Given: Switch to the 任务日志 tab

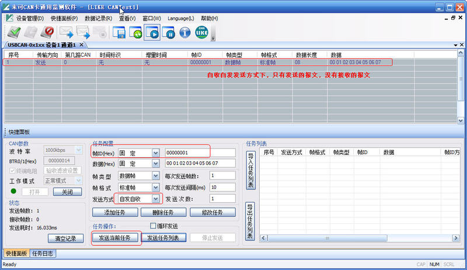Looking at the screenshot, I should click(43, 253).
